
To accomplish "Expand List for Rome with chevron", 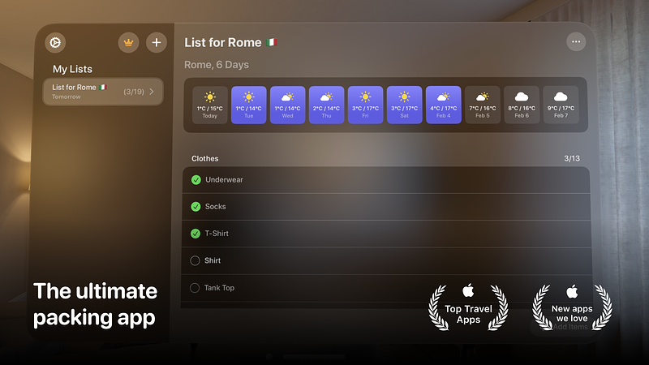I will pos(152,92).
